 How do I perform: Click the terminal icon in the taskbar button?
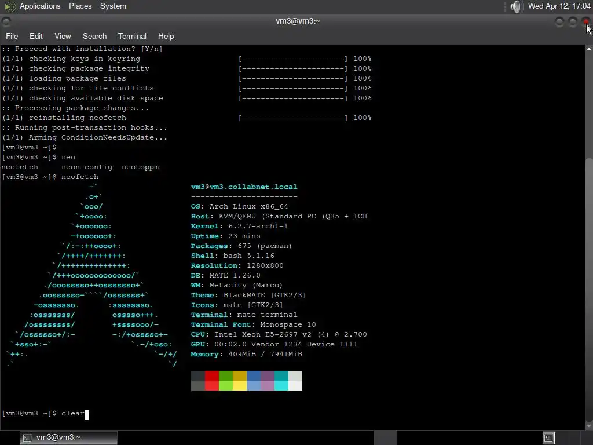pyautogui.click(x=27, y=437)
